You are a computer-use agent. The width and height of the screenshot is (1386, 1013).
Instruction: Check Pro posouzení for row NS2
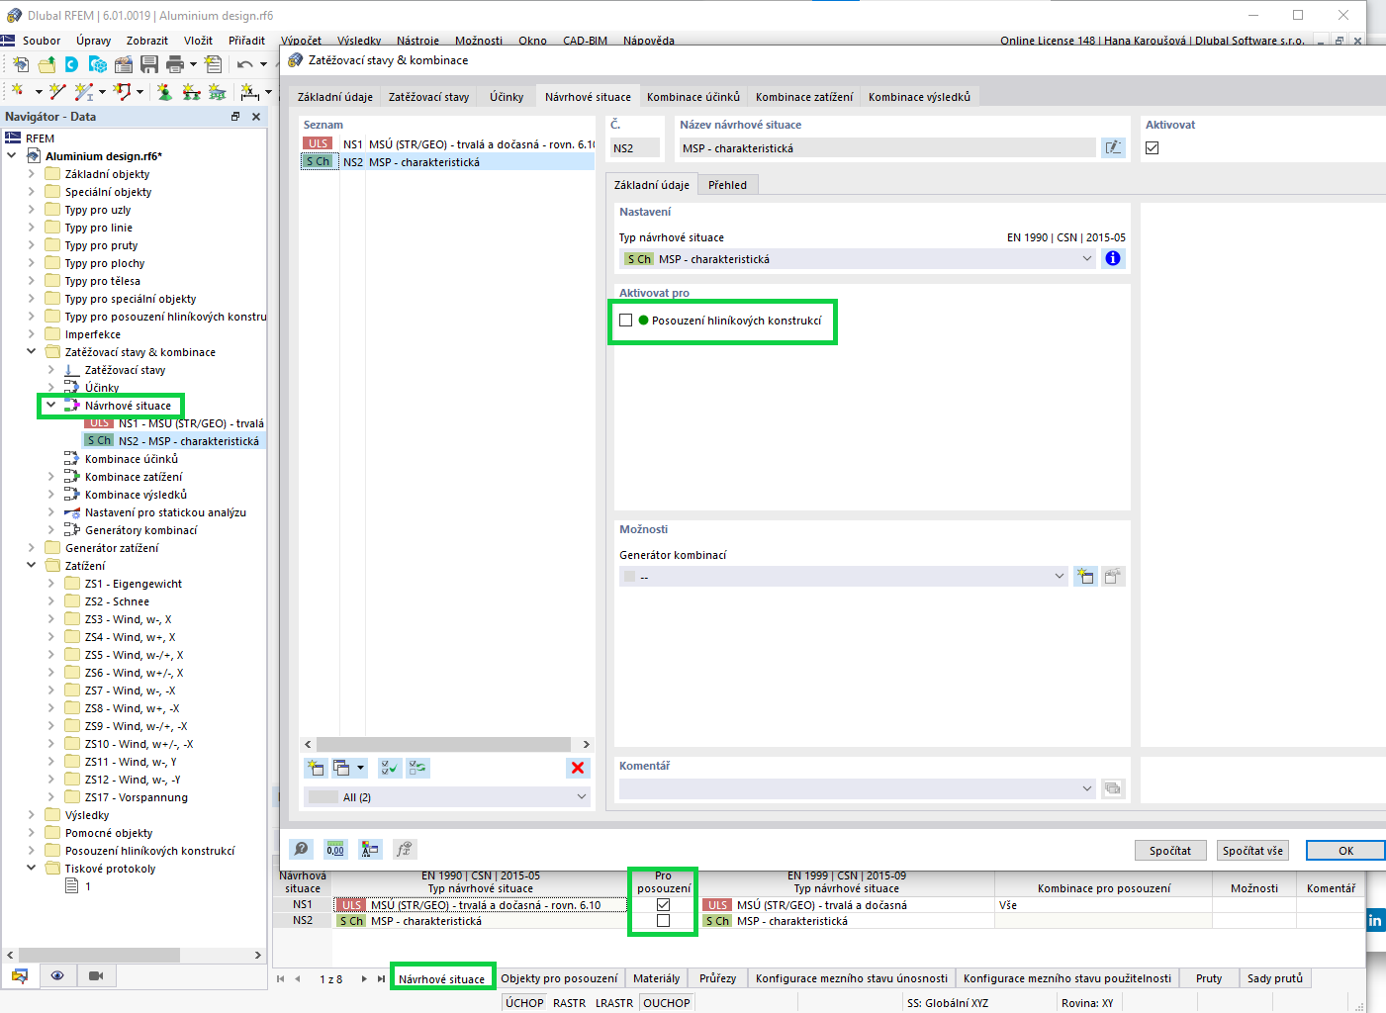[x=663, y=920]
